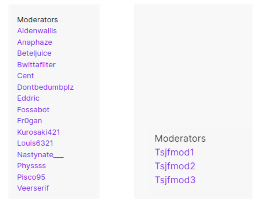Click the Tsjfmod3 moderator link

[175, 180]
